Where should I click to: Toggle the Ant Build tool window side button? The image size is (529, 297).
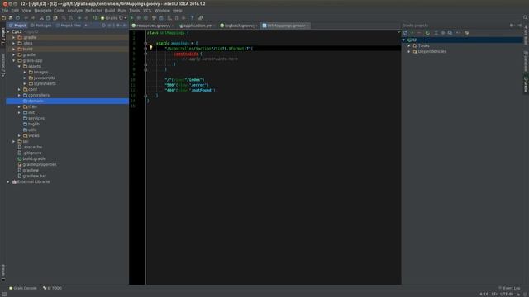[x=526, y=35]
